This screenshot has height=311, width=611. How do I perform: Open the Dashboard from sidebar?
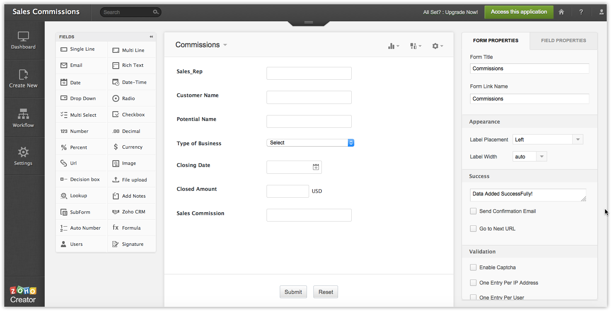(x=23, y=40)
